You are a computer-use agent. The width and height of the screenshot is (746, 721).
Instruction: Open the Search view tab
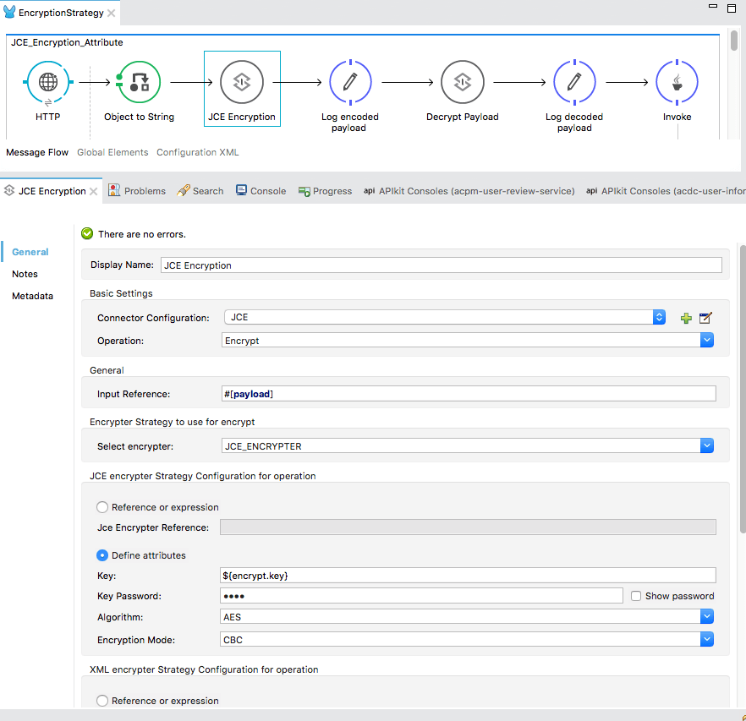coord(200,191)
